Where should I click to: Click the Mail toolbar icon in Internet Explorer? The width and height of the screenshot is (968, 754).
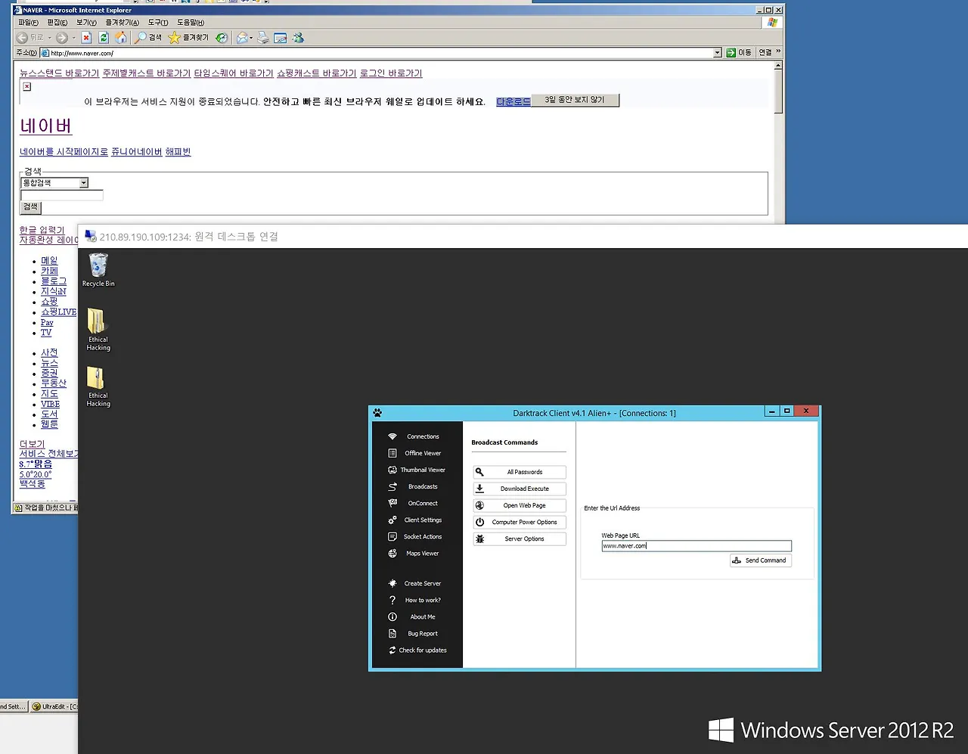click(242, 38)
